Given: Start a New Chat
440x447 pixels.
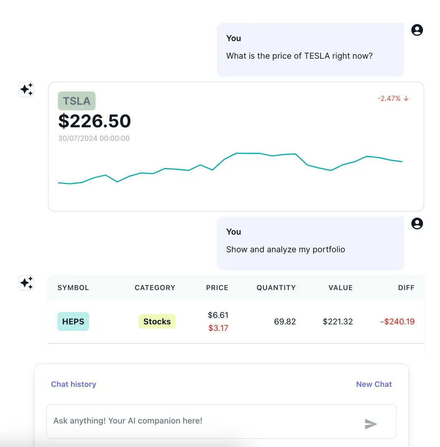Looking at the screenshot, I should [374, 384].
